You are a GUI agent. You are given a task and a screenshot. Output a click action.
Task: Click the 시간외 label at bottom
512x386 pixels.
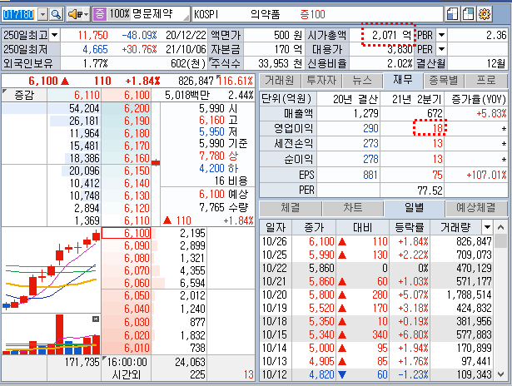coord(126,374)
